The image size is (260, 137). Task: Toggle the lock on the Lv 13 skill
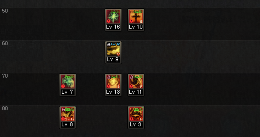click(x=109, y=77)
